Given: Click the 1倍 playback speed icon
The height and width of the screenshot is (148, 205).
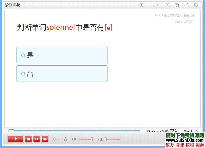Looking at the screenshot, I should (65, 139).
